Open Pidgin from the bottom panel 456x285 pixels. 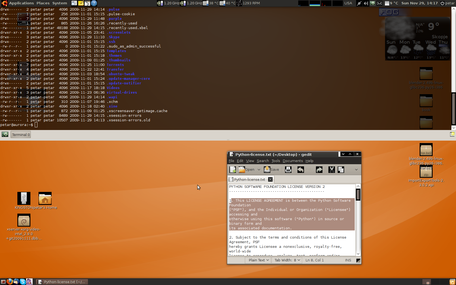point(29,282)
